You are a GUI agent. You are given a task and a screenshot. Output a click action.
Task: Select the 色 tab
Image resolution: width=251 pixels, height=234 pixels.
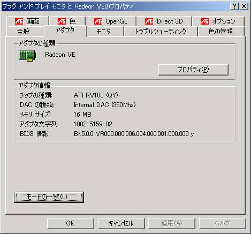pos(67,21)
